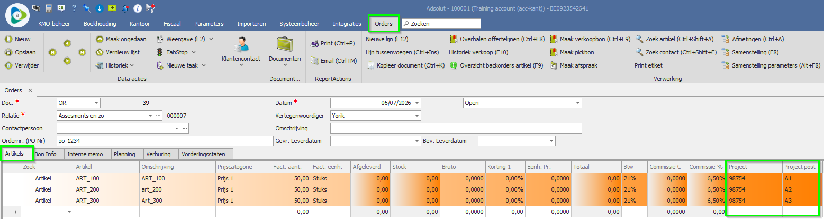The image size is (824, 219).
Task: Click the Omschrijving input field
Action: pos(456,128)
